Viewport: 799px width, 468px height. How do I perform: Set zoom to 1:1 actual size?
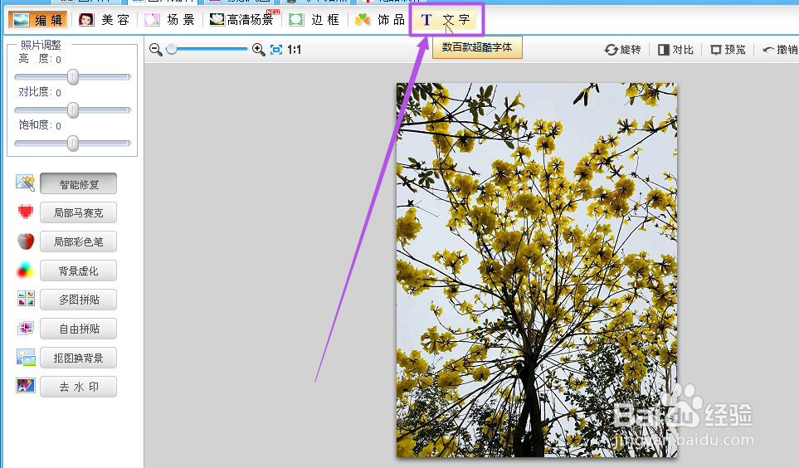point(294,50)
